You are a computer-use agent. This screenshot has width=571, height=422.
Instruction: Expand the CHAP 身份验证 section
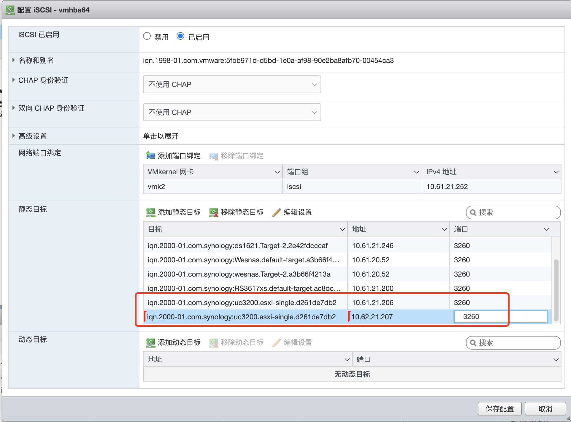click(x=13, y=80)
